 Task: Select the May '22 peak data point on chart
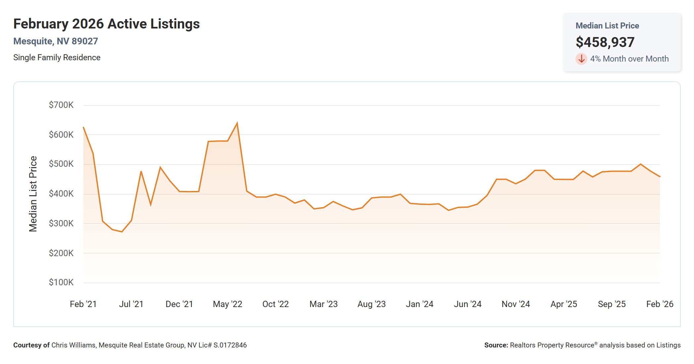[237, 122]
